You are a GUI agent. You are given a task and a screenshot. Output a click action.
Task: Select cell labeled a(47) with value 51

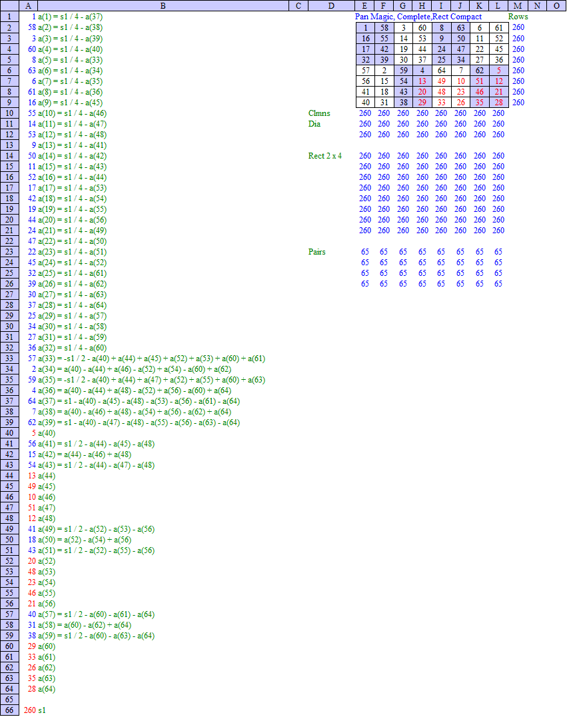[47, 508]
